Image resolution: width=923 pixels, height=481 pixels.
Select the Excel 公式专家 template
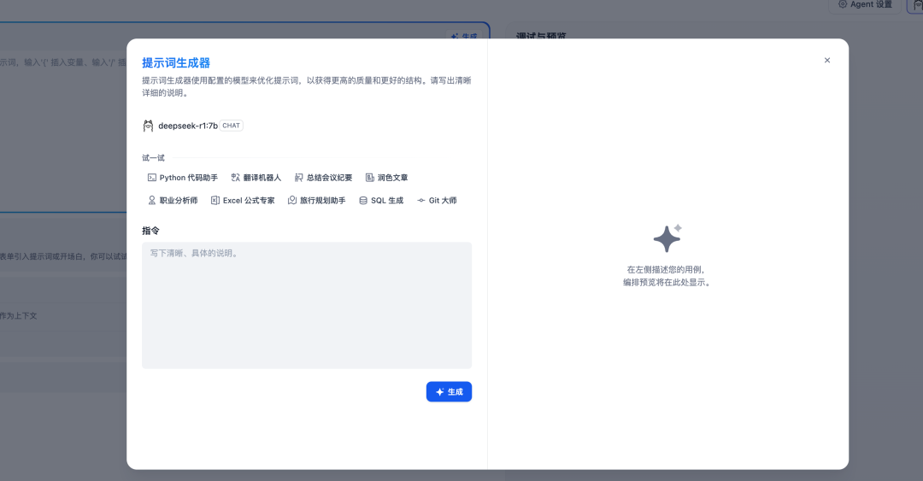click(243, 200)
